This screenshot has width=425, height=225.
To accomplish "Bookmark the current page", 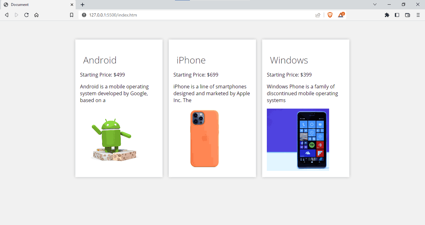I will pos(71,15).
